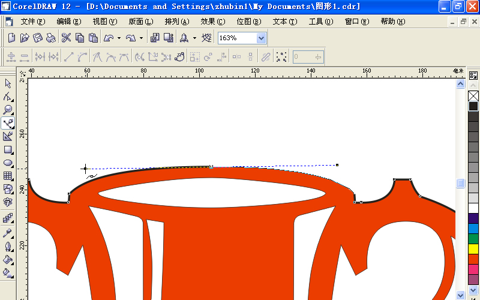This screenshot has height=300, width=480.
Task: Click the New document icon
Action: [x=11, y=38]
